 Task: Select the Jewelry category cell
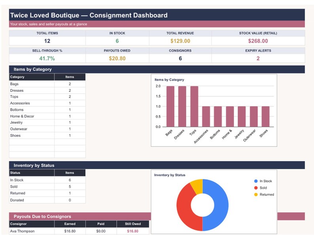point(32,122)
